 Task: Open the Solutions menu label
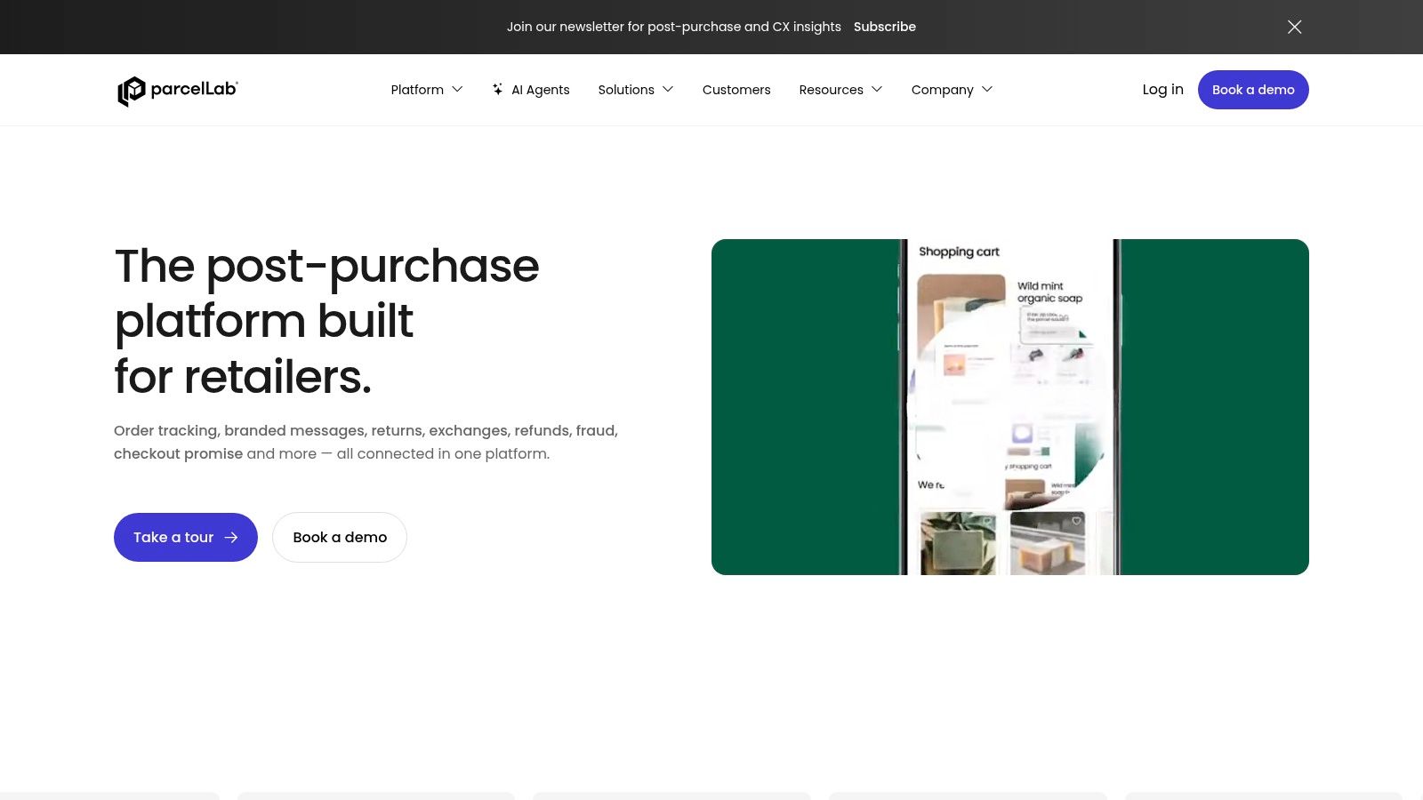(626, 90)
